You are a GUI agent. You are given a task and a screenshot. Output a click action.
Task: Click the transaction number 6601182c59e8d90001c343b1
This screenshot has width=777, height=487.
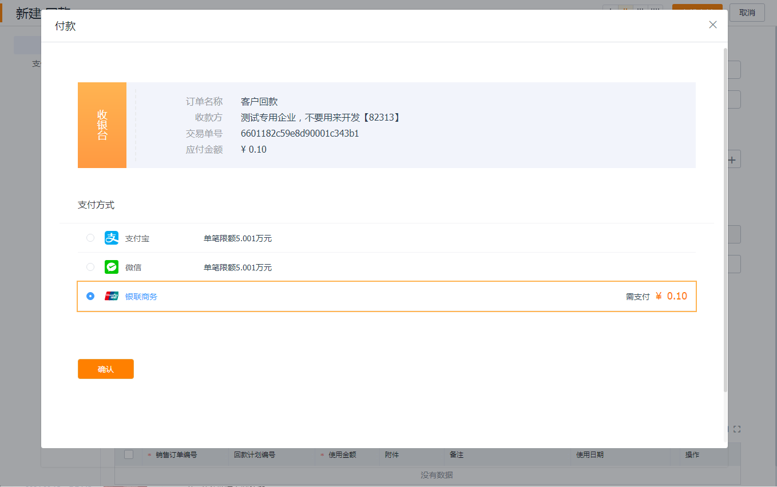tap(300, 134)
